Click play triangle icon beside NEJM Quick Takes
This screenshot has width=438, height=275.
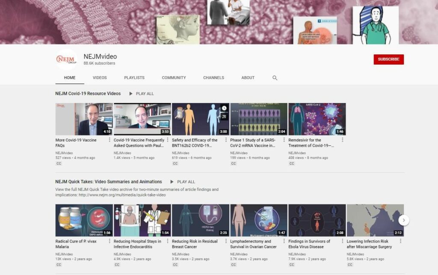coord(172,182)
